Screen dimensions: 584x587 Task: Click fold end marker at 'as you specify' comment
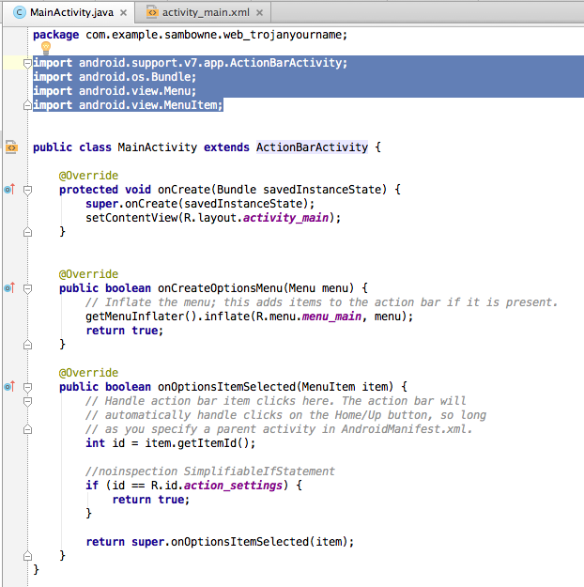point(27,429)
